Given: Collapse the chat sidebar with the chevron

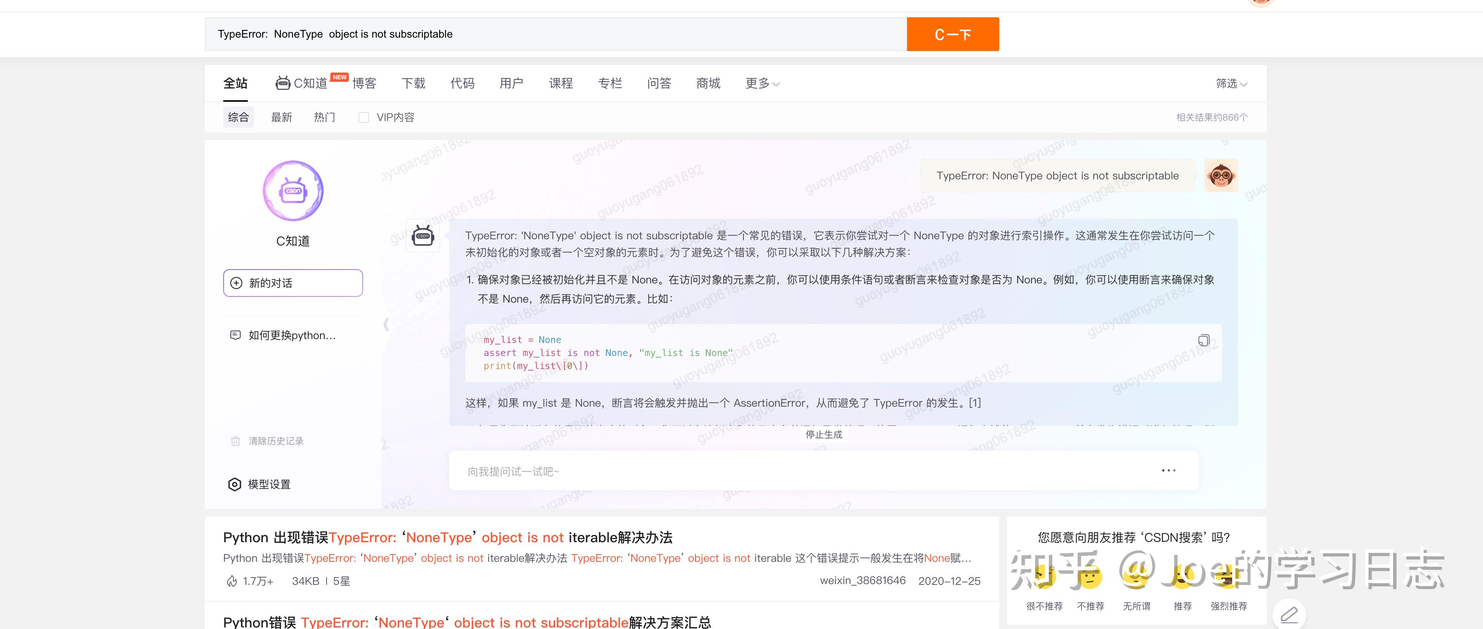Looking at the screenshot, I should tap(387, 324).
